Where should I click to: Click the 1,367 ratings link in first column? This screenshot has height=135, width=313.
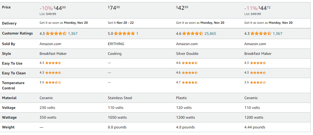coord(73,33)
